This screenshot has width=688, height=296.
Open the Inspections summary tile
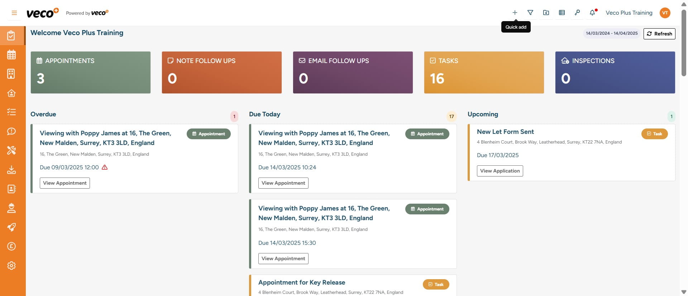pyautogui.click(x=615, y=72)
